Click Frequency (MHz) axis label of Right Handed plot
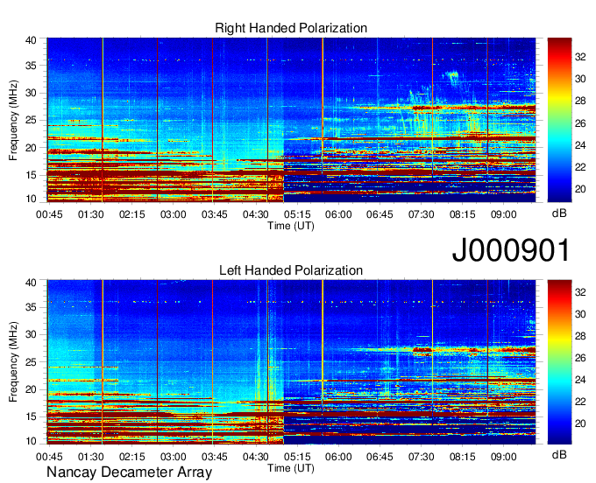Viewport: 596px width, 483px height. pos(13,120)
